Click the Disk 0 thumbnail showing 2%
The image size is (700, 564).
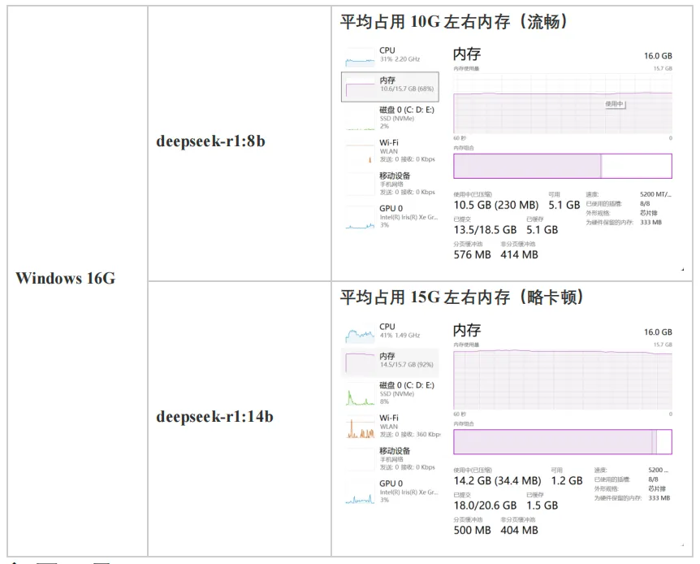tap(360, 119)
